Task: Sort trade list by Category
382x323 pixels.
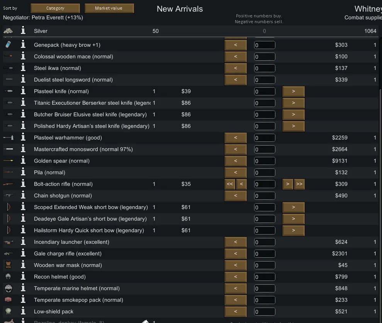Action: pos(55,8)
